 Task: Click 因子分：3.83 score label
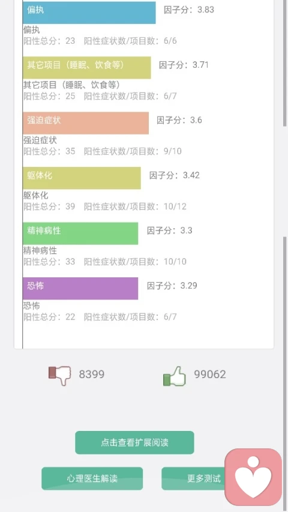(x=189, y=10)
